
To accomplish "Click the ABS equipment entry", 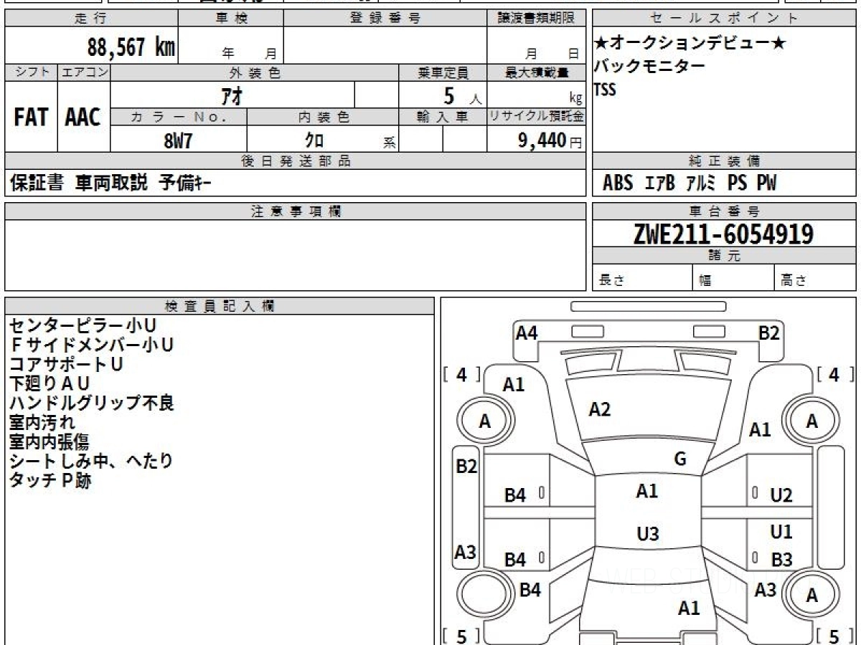I will (x=618, y=183).
